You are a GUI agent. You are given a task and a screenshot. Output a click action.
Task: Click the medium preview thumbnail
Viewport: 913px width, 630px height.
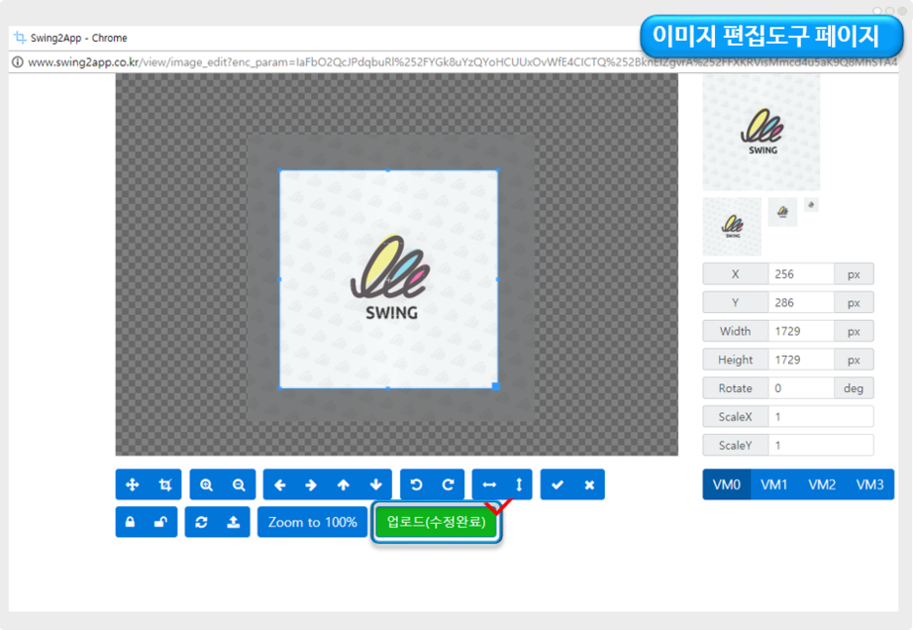point(732,226)
